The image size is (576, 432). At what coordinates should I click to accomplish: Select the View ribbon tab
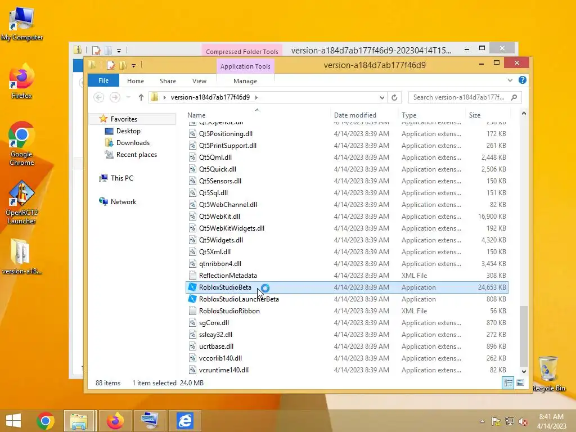pos(199,81)
